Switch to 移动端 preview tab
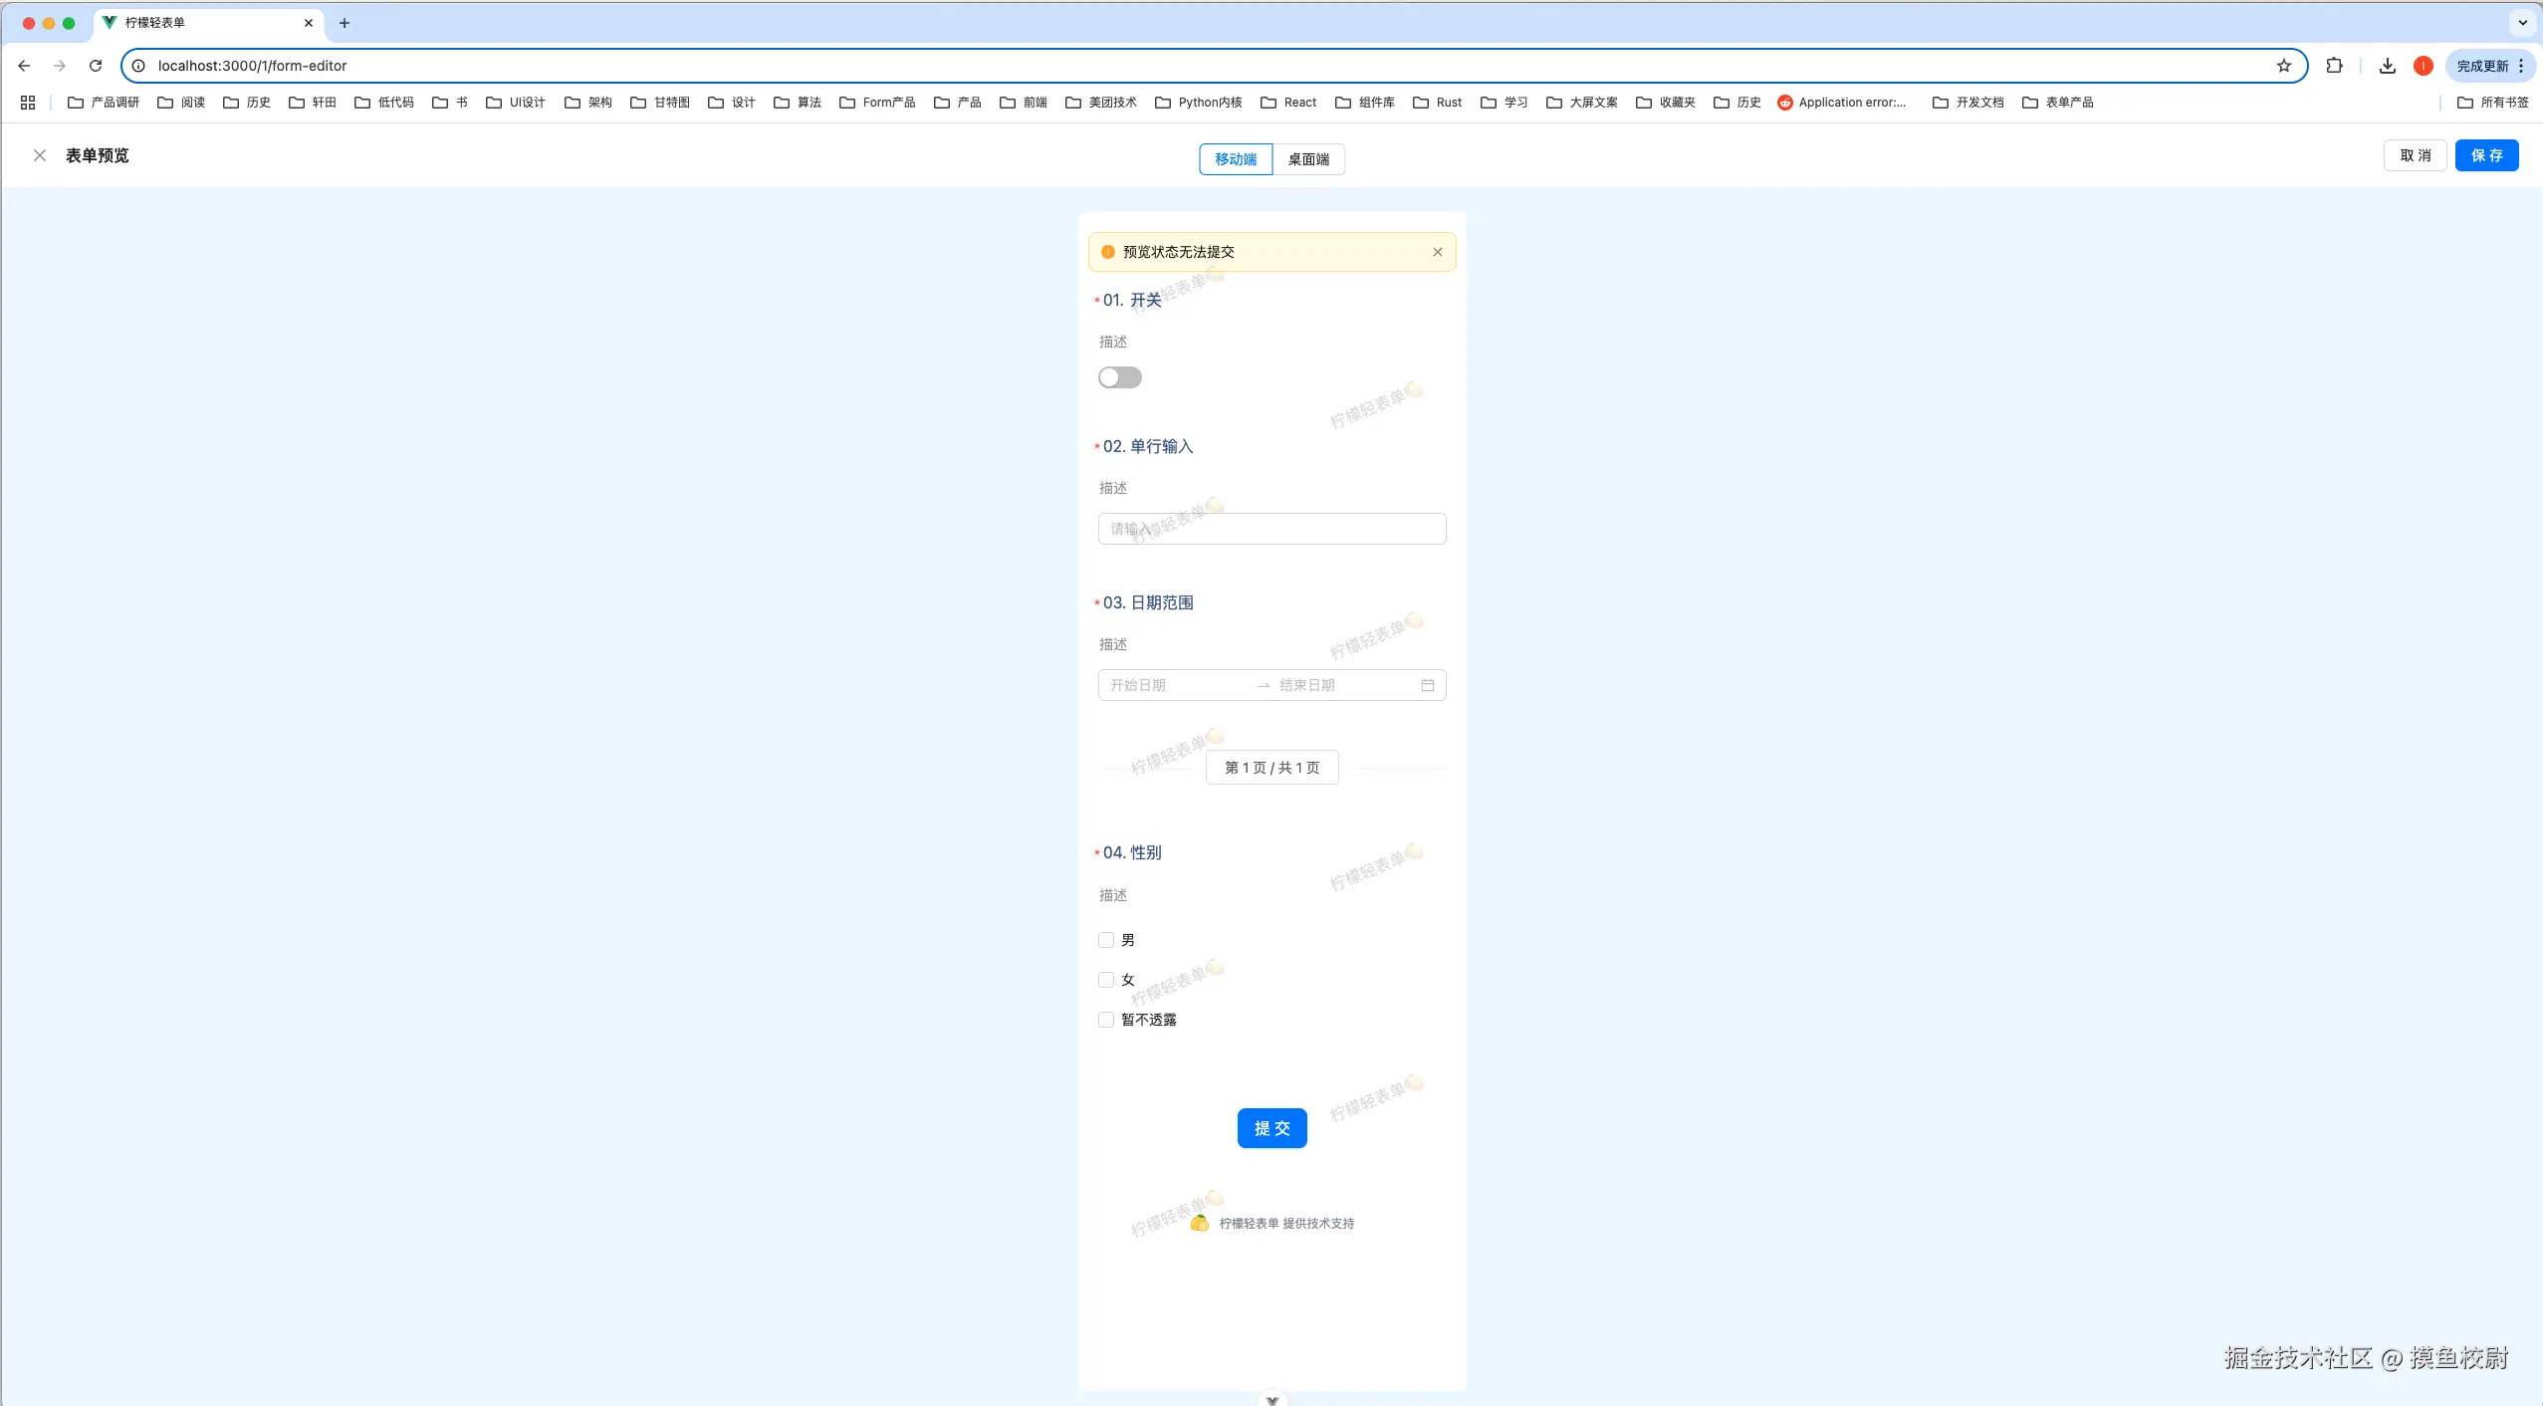This screenshot has height=1406, width=2543. [x=1235, y=159]
